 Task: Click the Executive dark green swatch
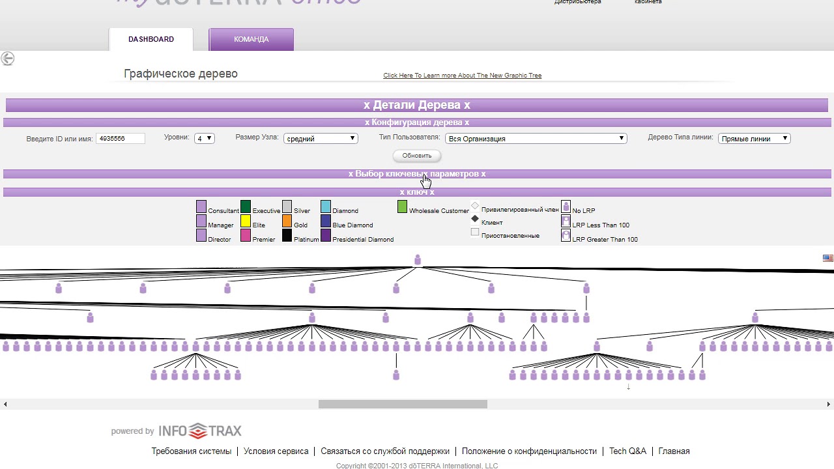[x=246, y=207]
